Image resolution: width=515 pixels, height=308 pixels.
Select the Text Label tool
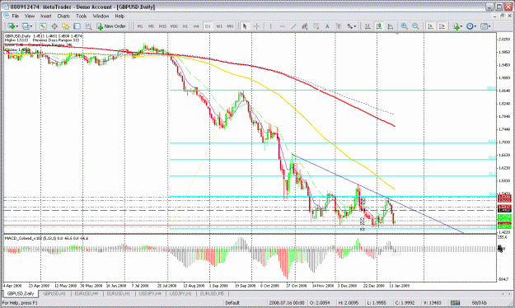339,26
